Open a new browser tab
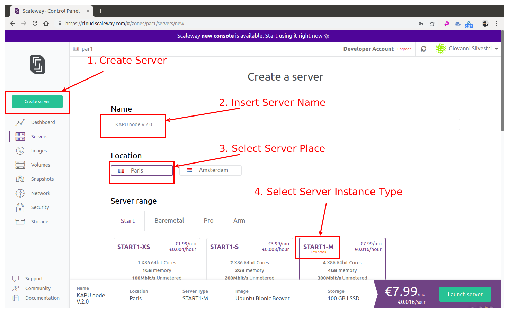Screen dimensions: 509x316 click(x=101, y=11)
